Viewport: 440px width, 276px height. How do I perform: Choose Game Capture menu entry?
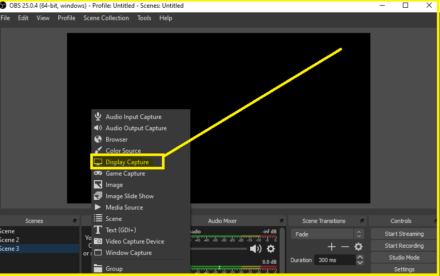click(x=141, y=174)
